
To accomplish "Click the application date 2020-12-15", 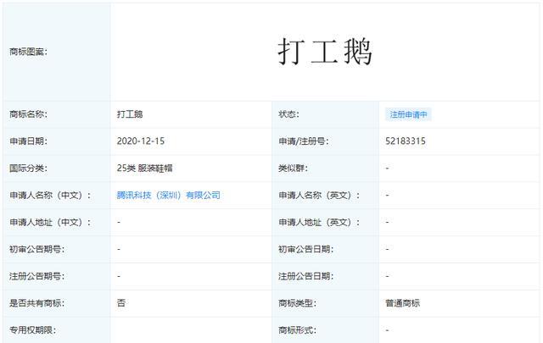I will pos(143,141).
